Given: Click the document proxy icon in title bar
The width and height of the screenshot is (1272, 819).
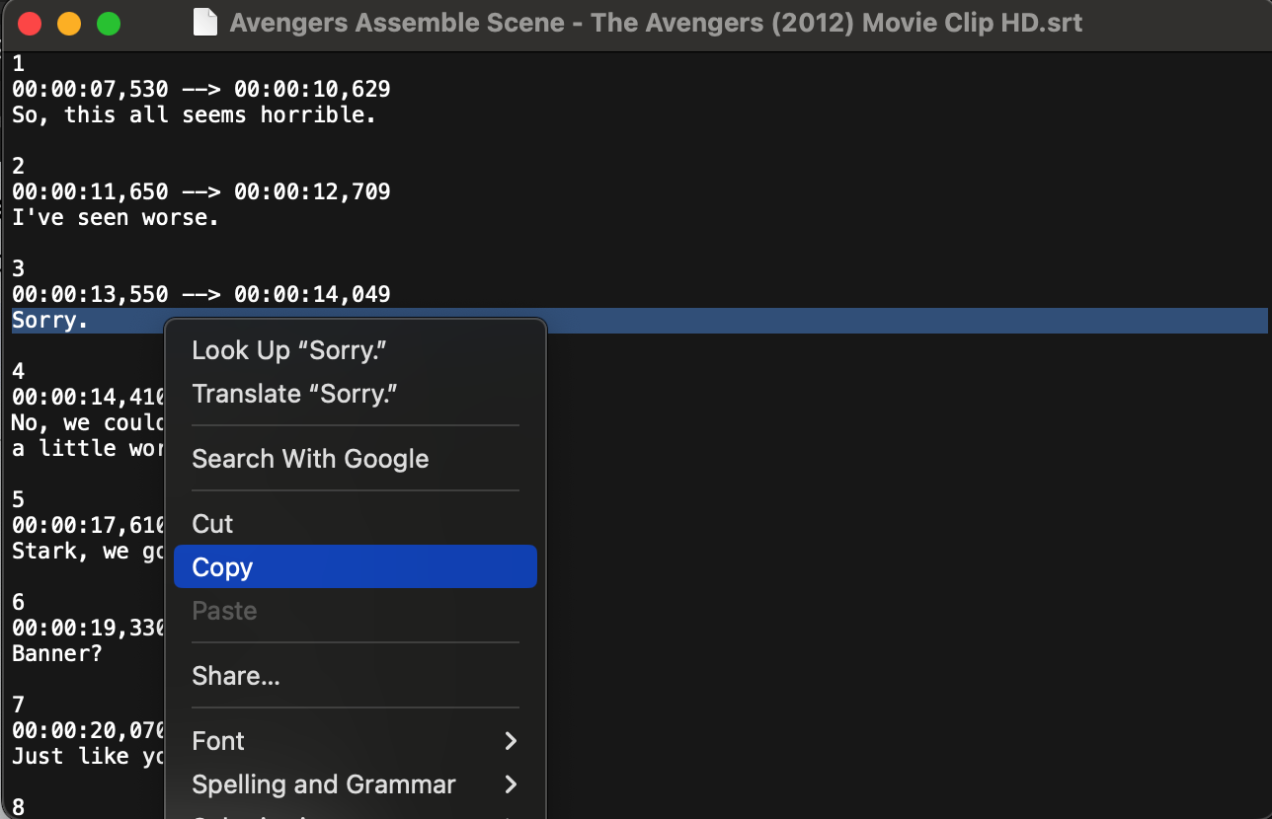Looking at the screenshot, I should 204,23.
